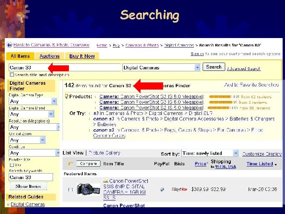
Task: Click the flag icon left of the Compare button
Action: [x=70, y=164]
